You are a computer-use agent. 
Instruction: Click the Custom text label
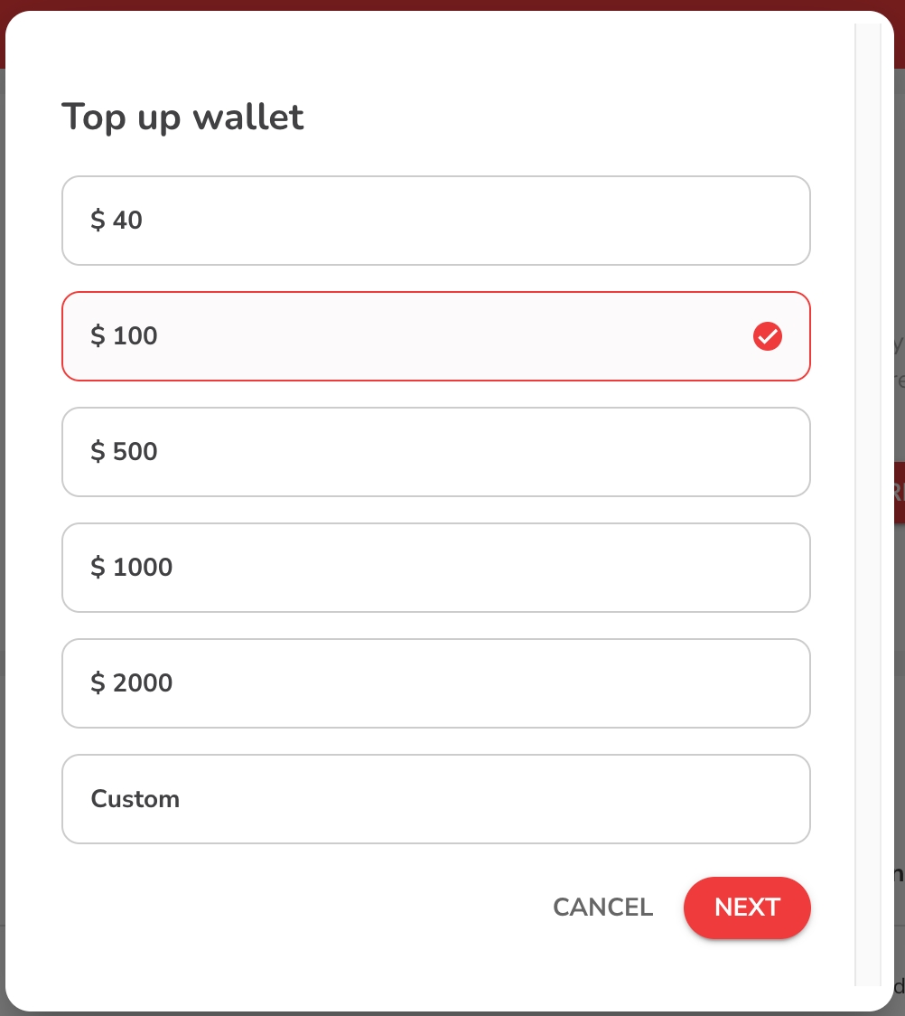coord(135,799)
